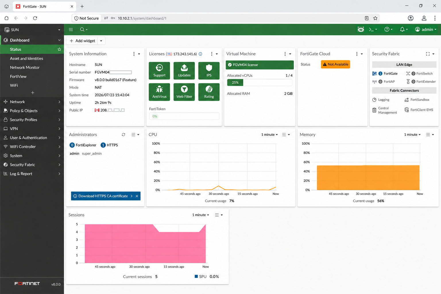The height and width of the screenshot is (294, 441).
Task: Click the Support license tile
Action: coord(159,71)
